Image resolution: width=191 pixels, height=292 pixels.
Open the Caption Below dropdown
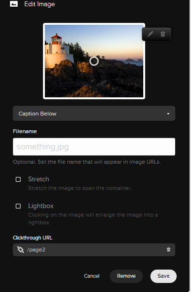[94, 114]
